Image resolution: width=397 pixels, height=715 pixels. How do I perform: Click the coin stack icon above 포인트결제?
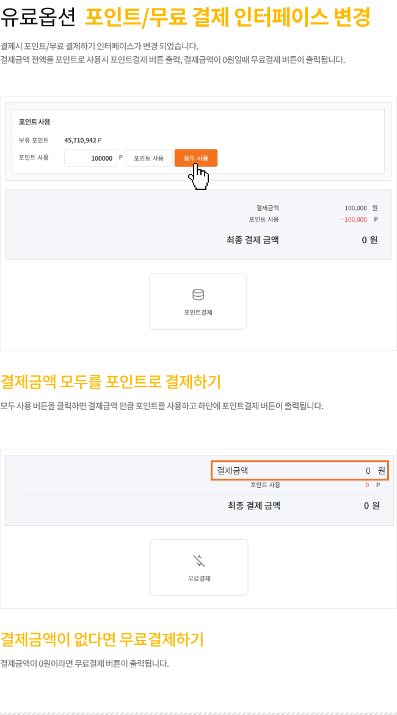pyautogui.click(x=198, y=294)
